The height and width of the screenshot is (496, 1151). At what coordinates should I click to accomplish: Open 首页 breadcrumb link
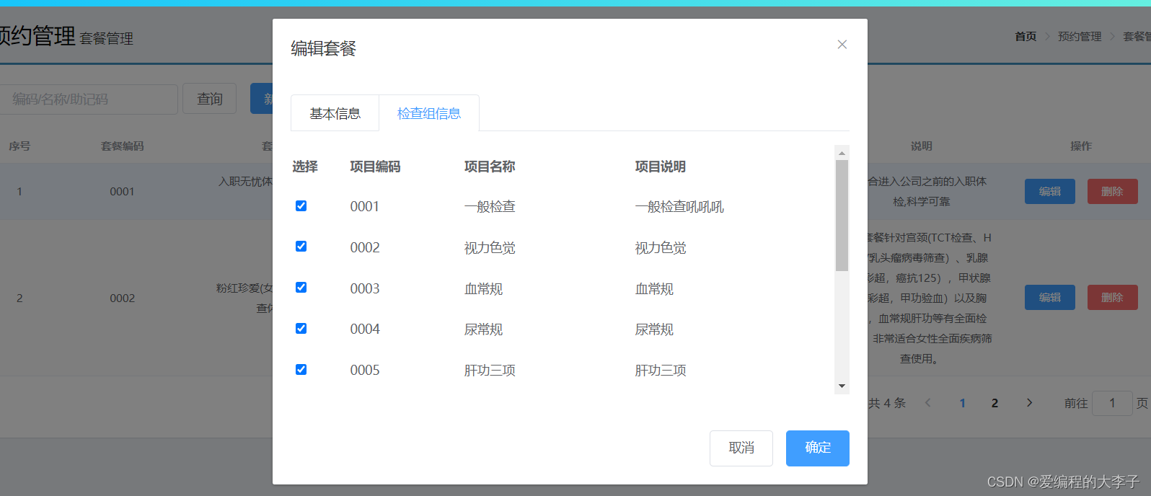1026,36
